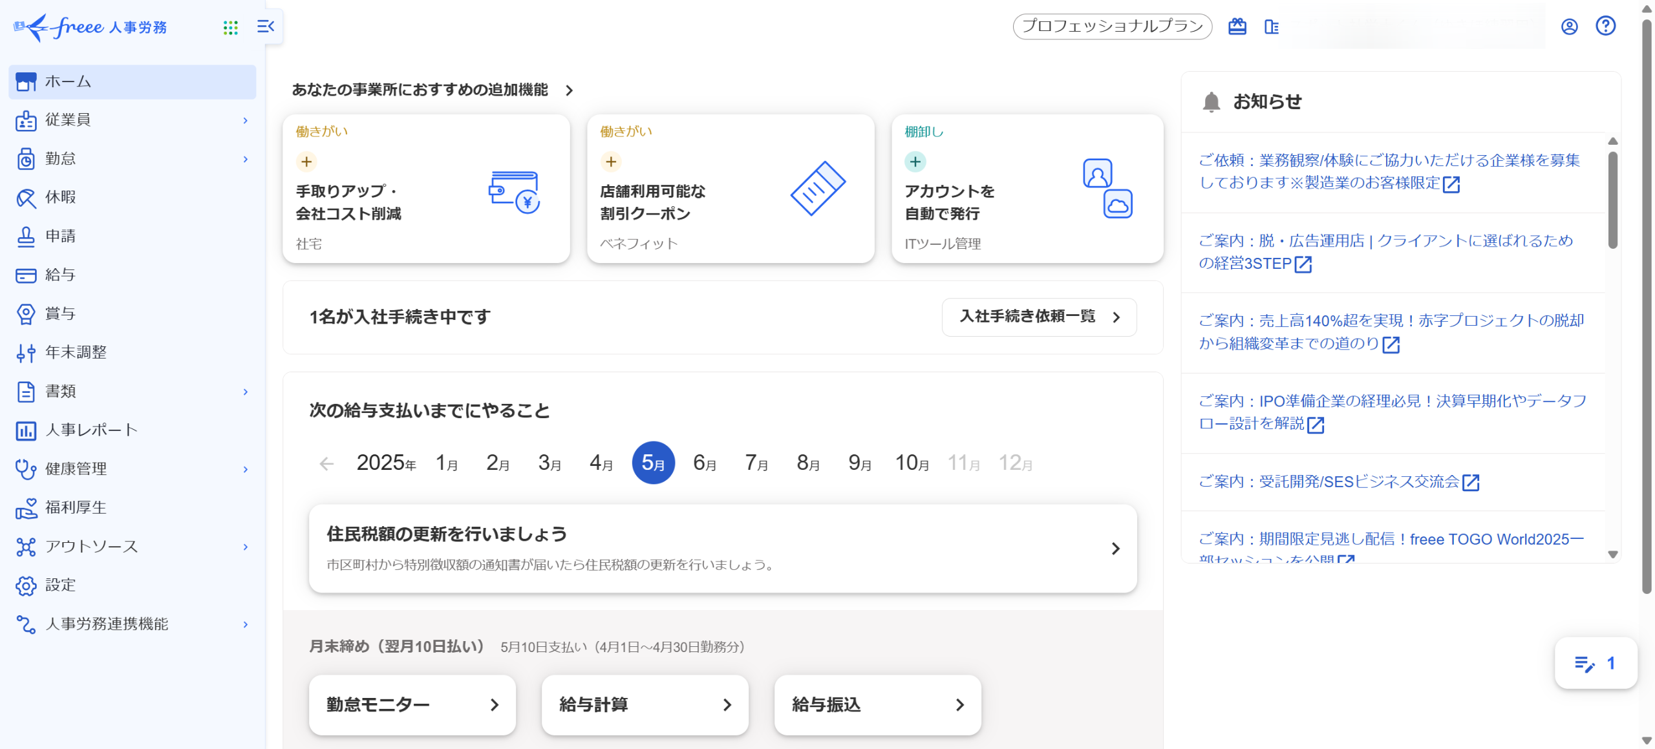Click the 入社手続き依頼一覧 button

pos(1039,317)
